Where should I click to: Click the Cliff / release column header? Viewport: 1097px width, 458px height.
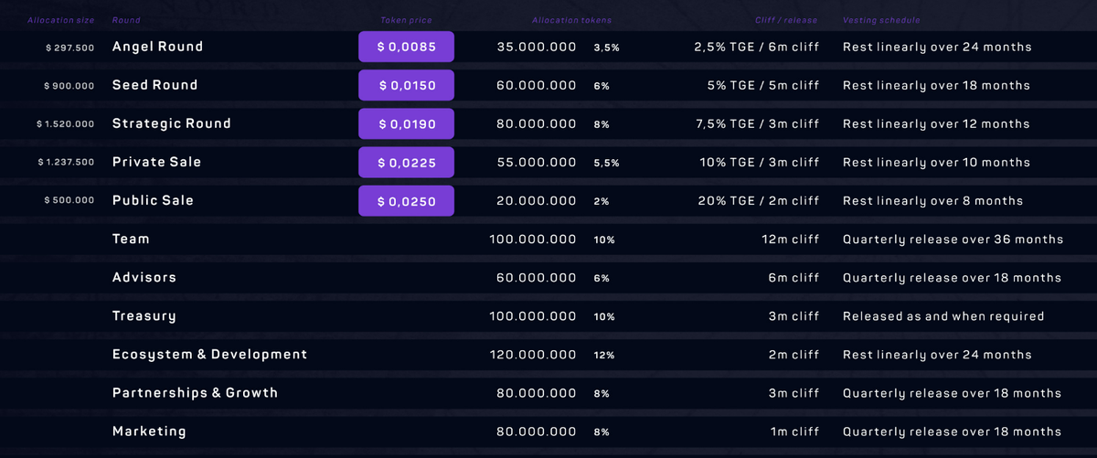(x=787, y=20)
